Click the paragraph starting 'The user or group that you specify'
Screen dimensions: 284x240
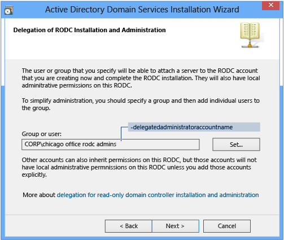[141, 78]
